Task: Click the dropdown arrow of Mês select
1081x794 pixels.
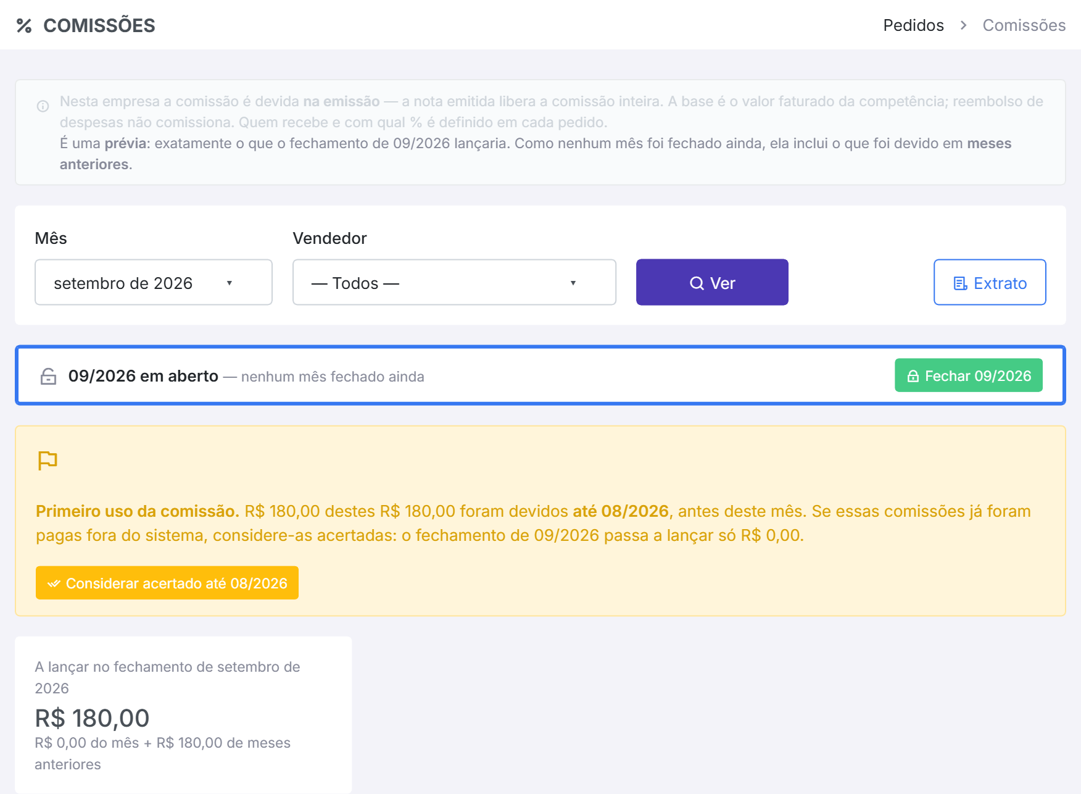Action: [x=230, y=283]
